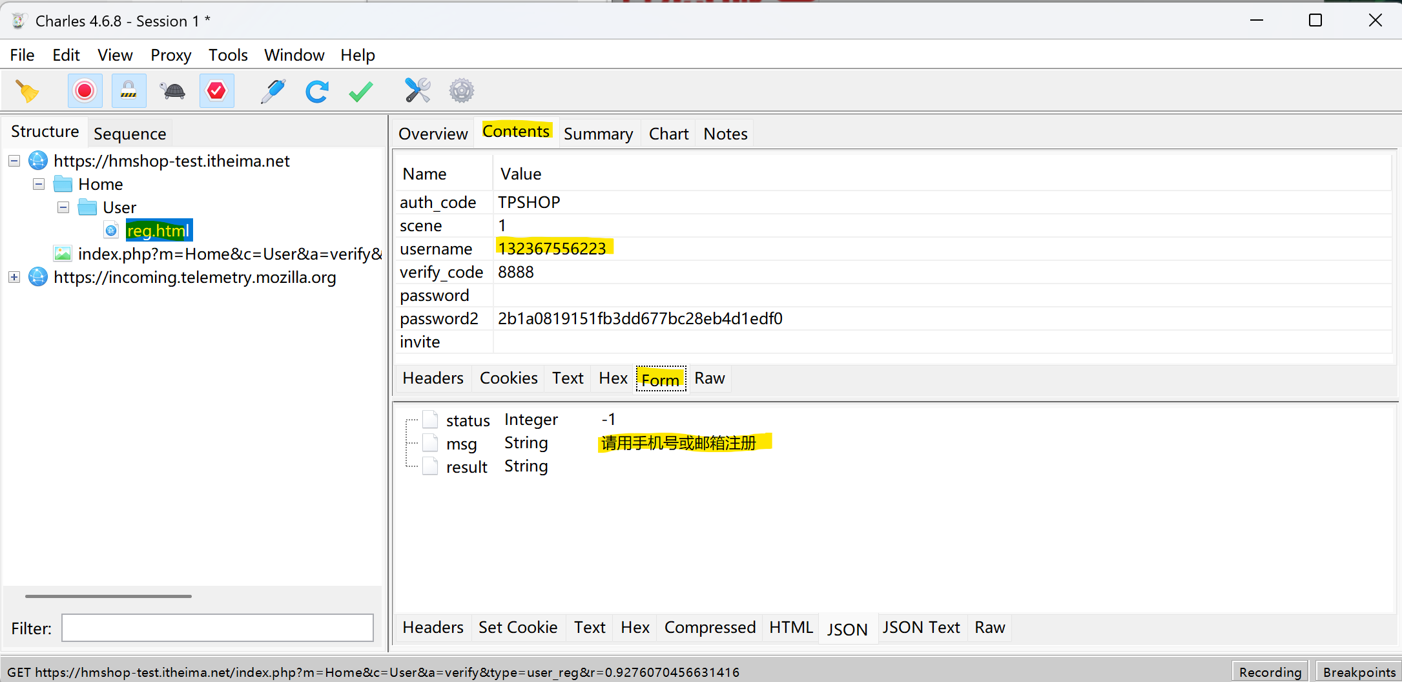Click the Breakpoints status button
1402x682 pixels.
[x=1359, y=672]
